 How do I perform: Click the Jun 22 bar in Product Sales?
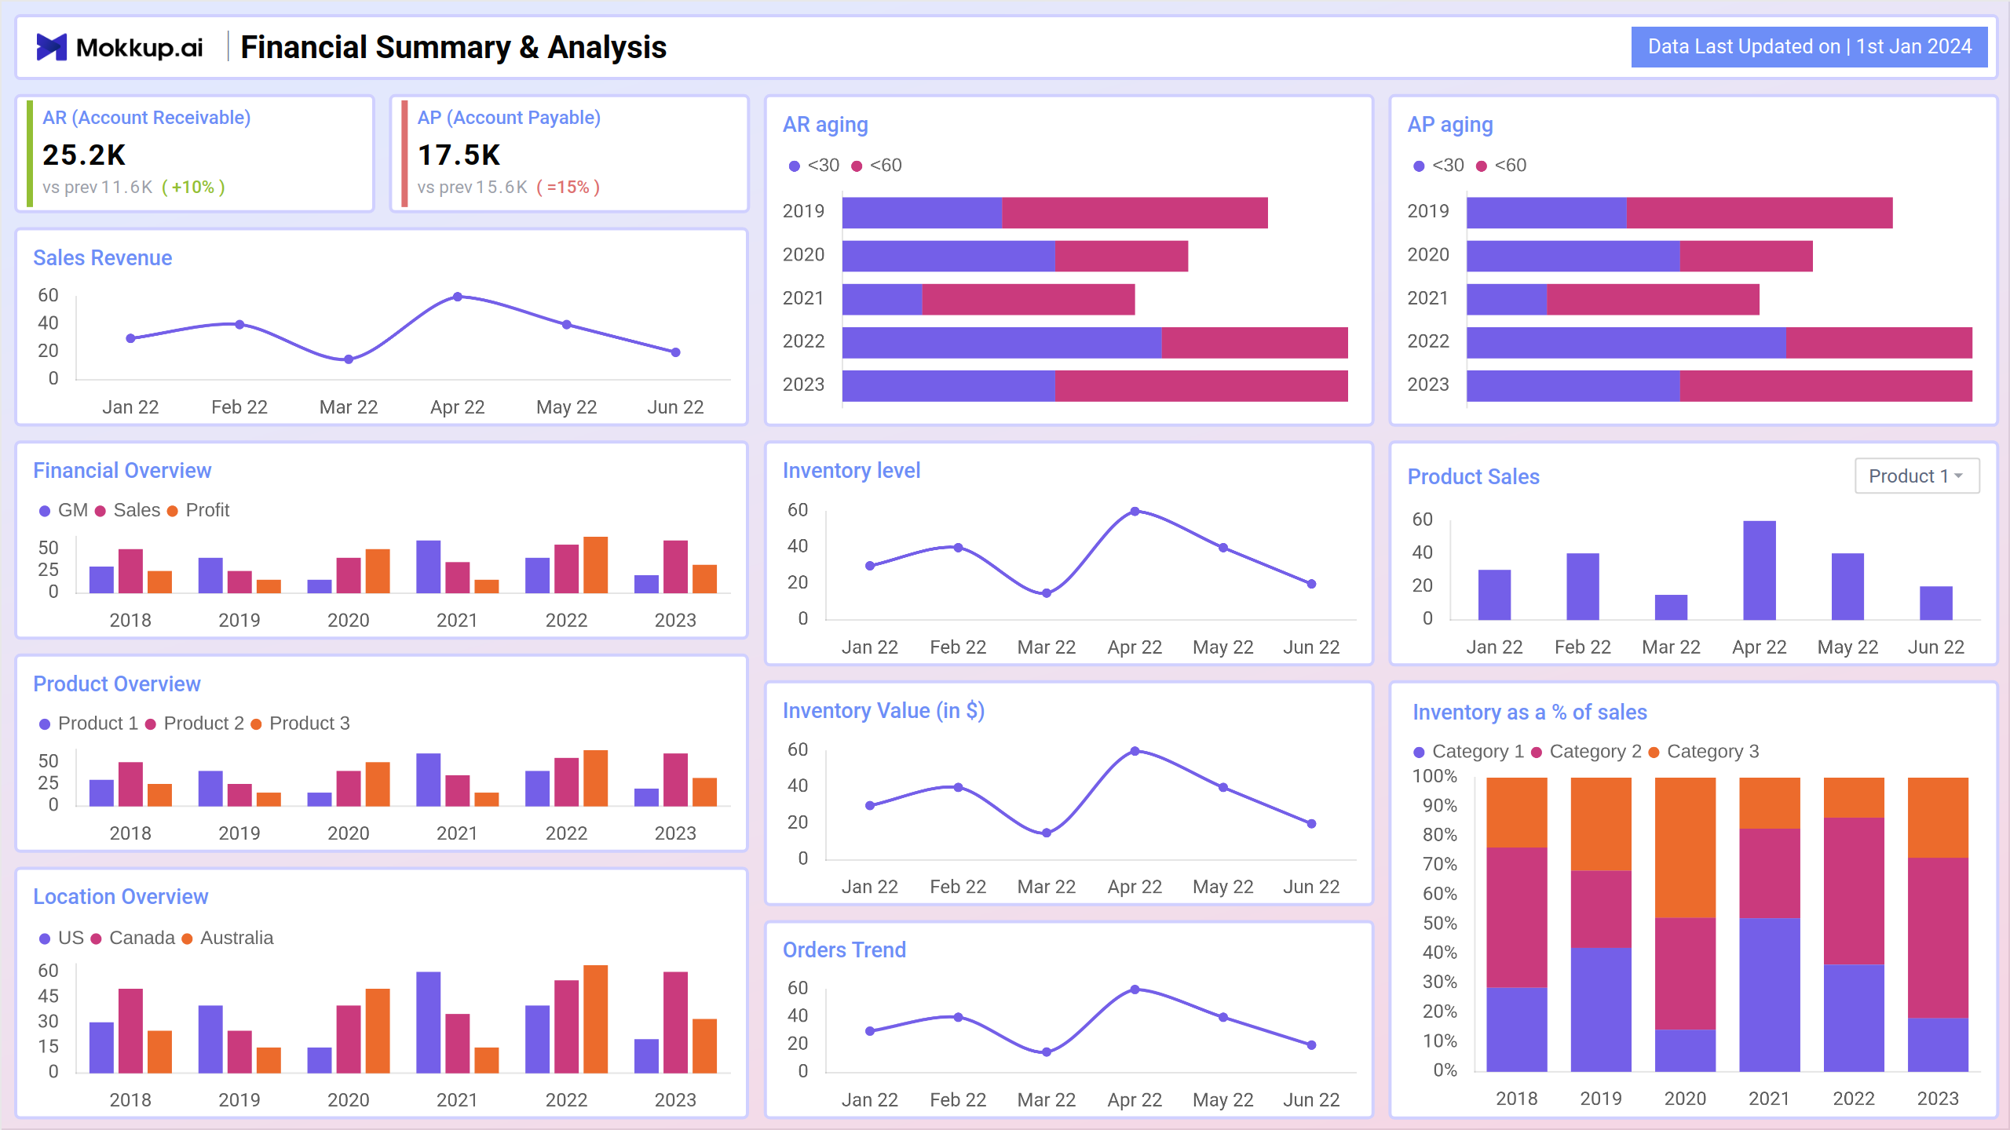click(1936, 603)
